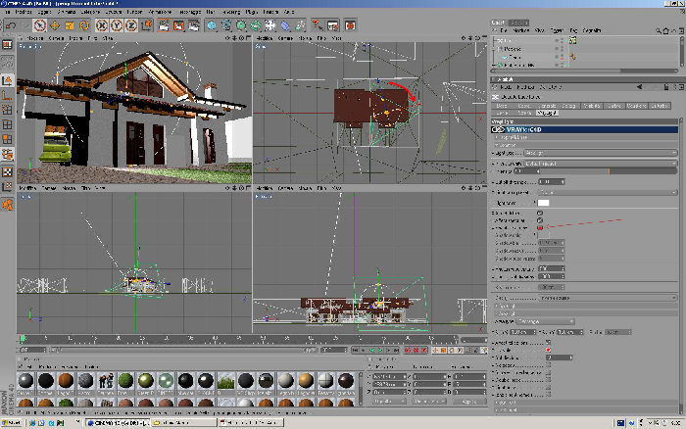Toggle the X axis lock
Image resolution: width=686 pixels, height=429 pixels.
pos(102,25)
